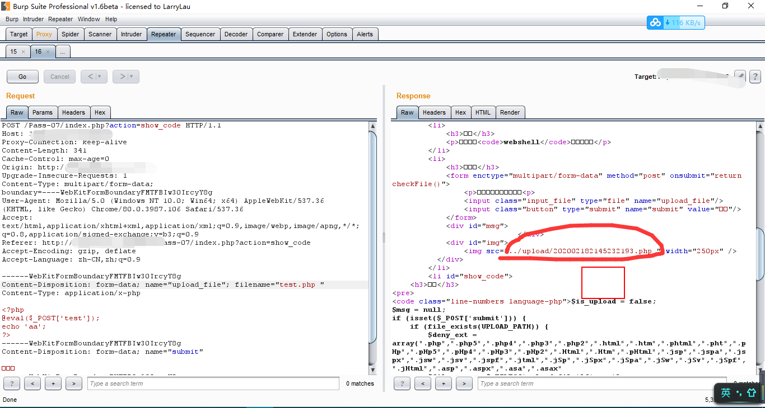
Task: Close tab 16 with its x icon
Action: pyautogui.click(x=48, y=51)
